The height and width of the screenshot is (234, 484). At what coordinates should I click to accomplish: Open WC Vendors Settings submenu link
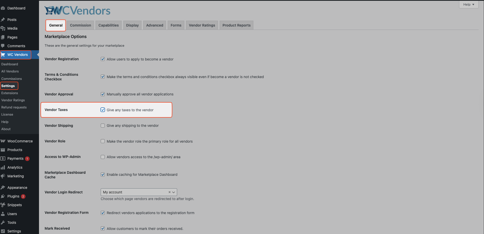point(8,86)
